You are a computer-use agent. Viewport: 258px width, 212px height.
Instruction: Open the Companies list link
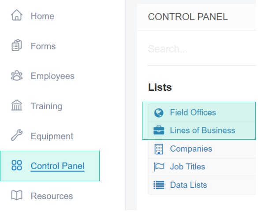pos(191,149)
